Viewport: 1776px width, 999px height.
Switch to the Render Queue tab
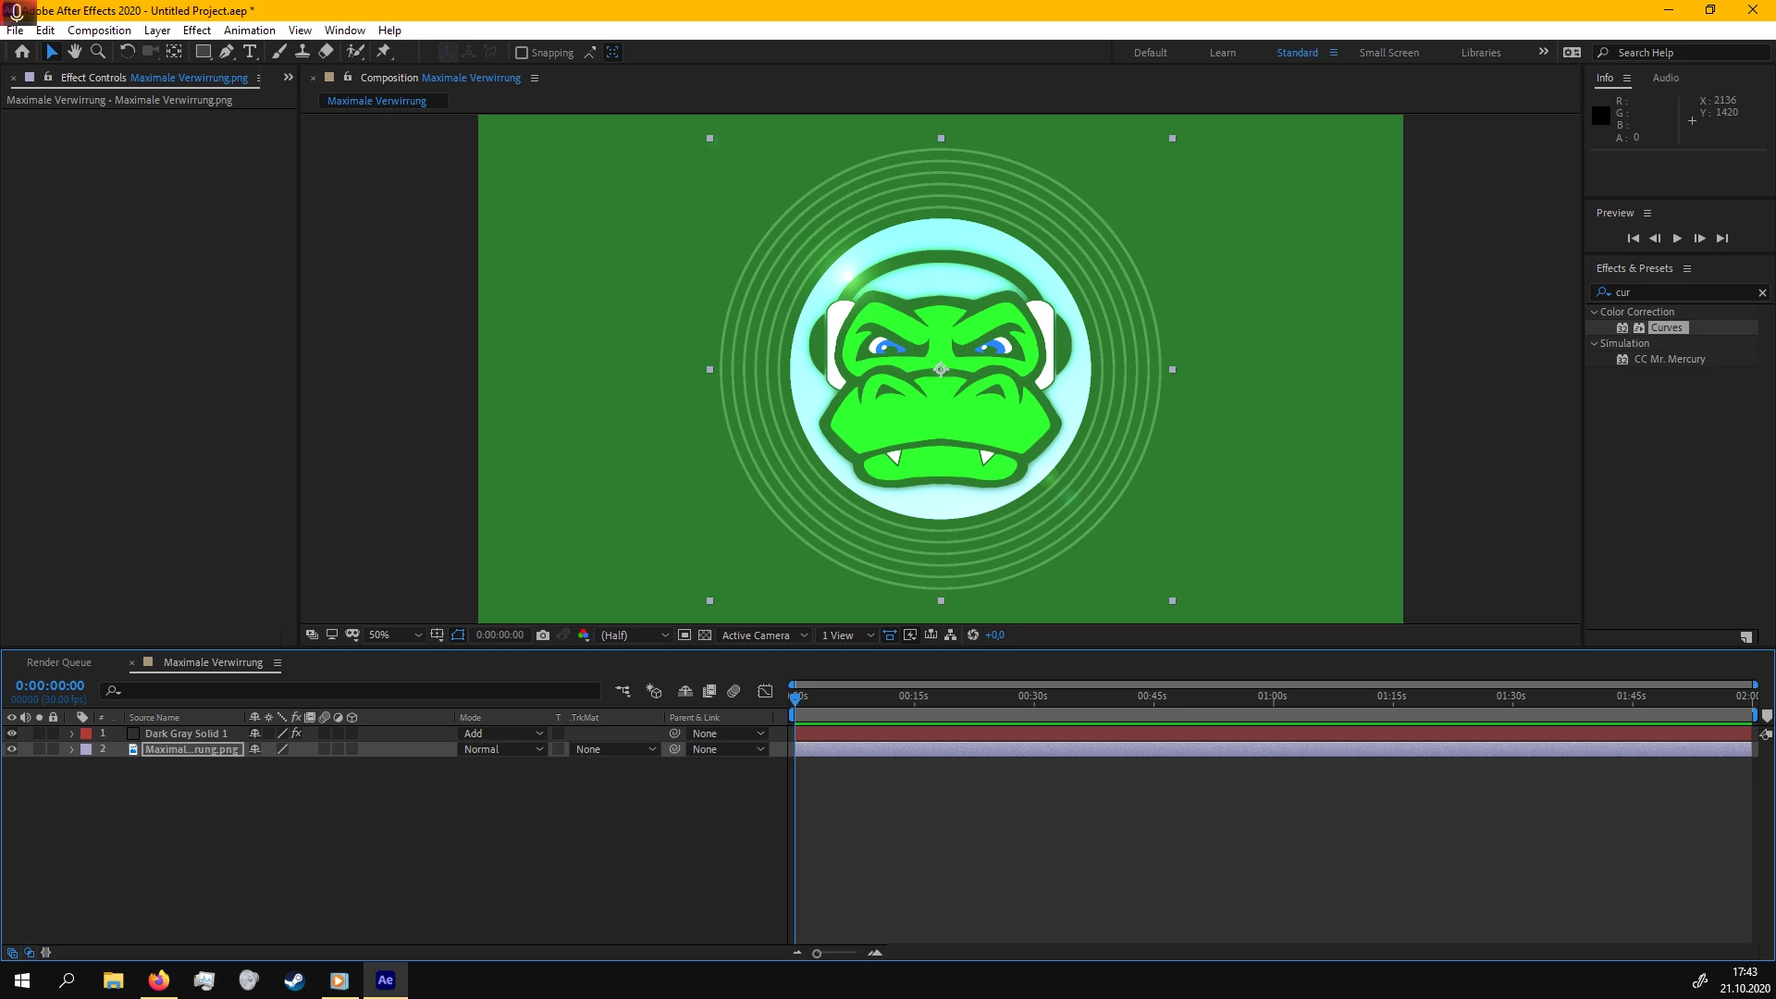tap(59, 662)
